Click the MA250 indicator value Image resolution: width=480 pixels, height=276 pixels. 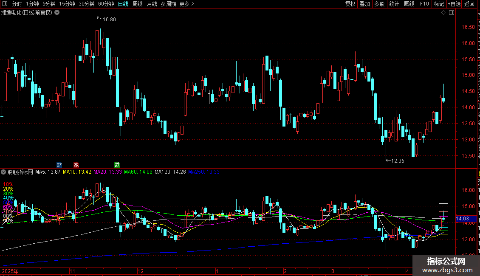pyautogui.click(x=204, y=172)
